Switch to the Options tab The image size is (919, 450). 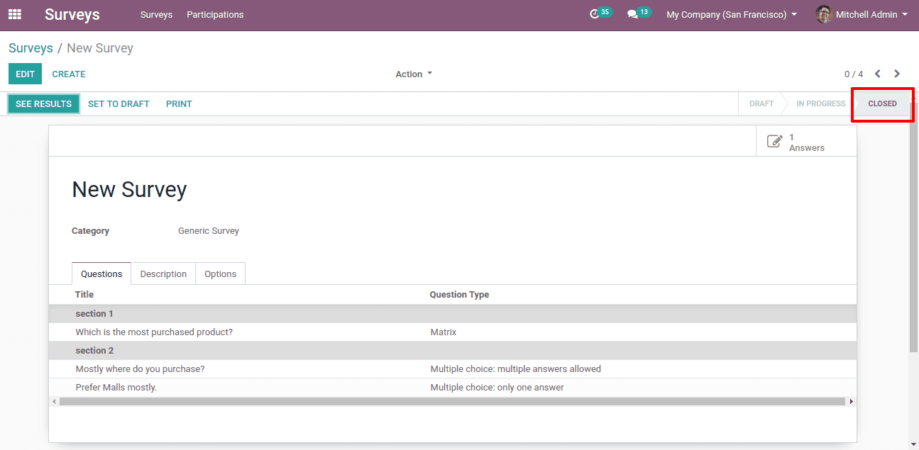point(221,274)
